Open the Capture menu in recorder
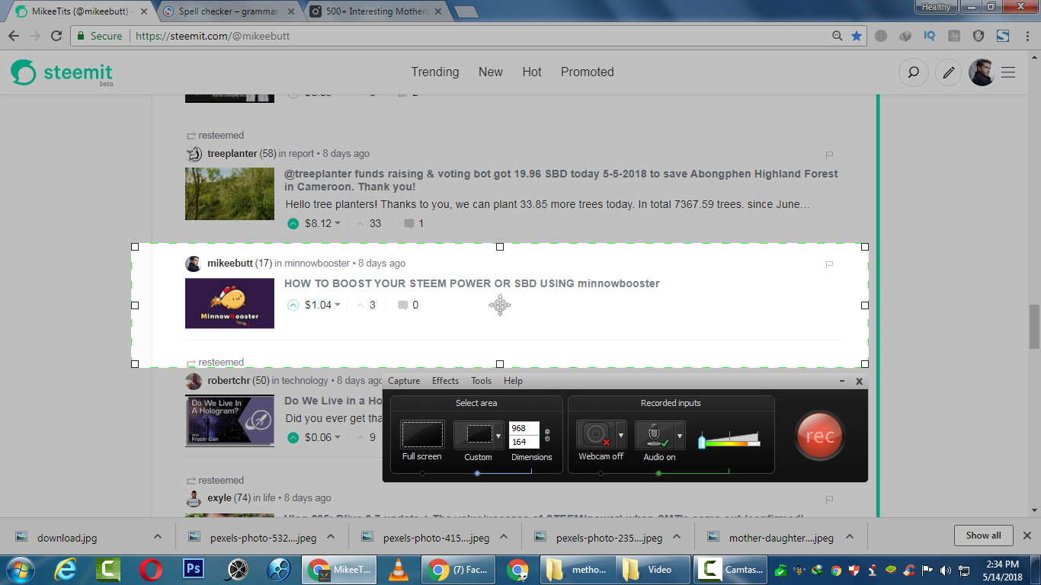The height and width of the screenshot is (585, 1041). pyautogui.click(x=404, y=381)
